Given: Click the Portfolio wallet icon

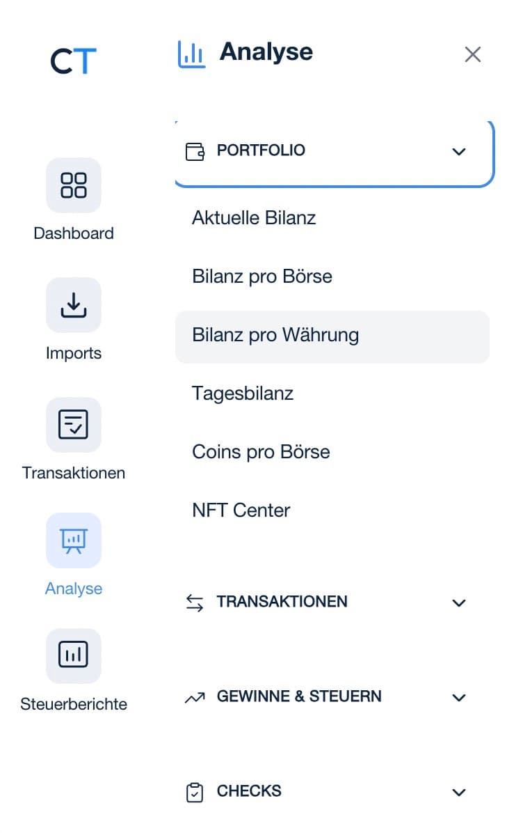Looking at the screenshot, I should tap(195, 151).
